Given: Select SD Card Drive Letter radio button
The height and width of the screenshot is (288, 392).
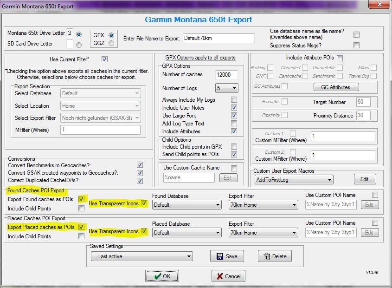Looking at the screenshot, I should click(79, 45).
